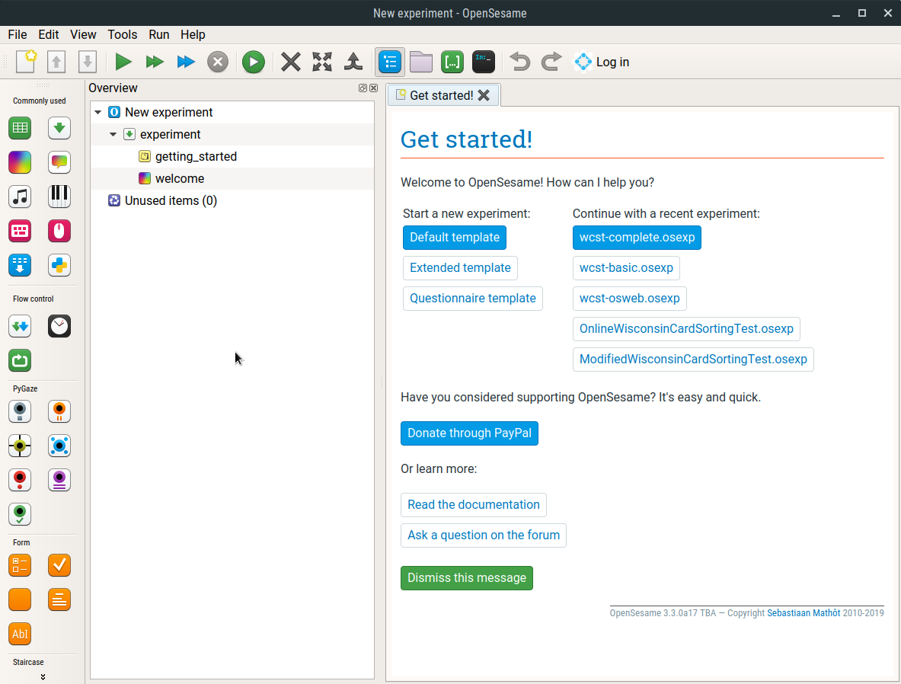
Task: Select the orange form checkmark icon
Action: point(59,565)
